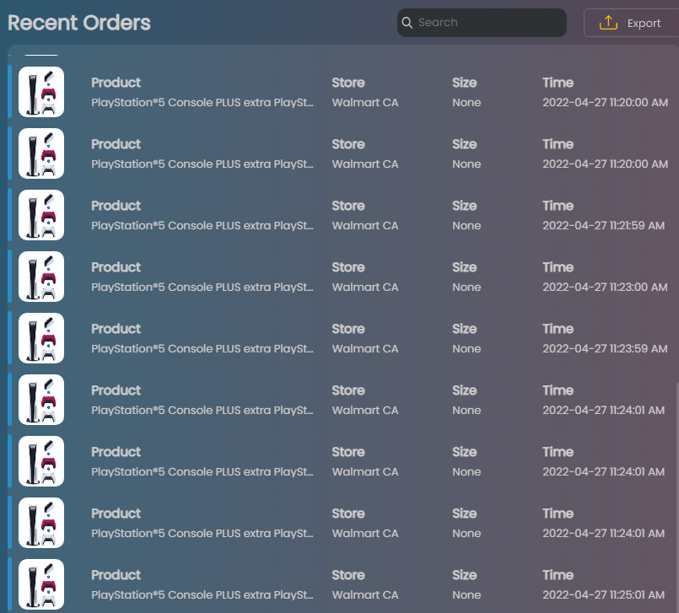
Task: Select the time 2022-04-27 11:23:00 AM
Action: point(605,287)
